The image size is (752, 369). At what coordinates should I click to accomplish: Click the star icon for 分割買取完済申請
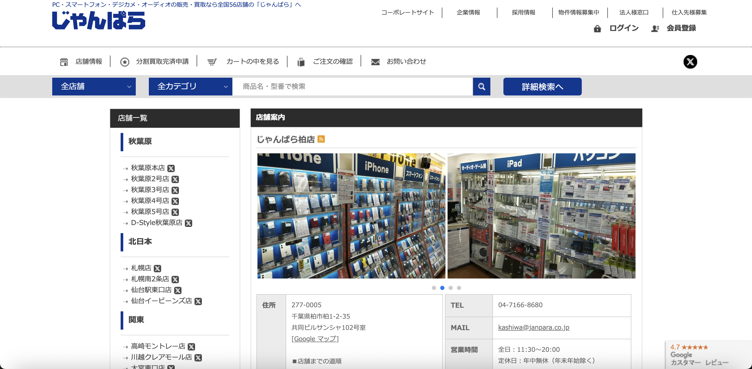[x=125, y=62]
